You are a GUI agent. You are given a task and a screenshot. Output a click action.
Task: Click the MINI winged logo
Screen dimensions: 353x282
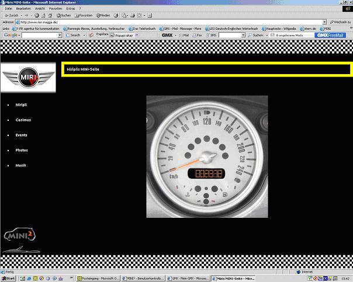coord(28,78)
